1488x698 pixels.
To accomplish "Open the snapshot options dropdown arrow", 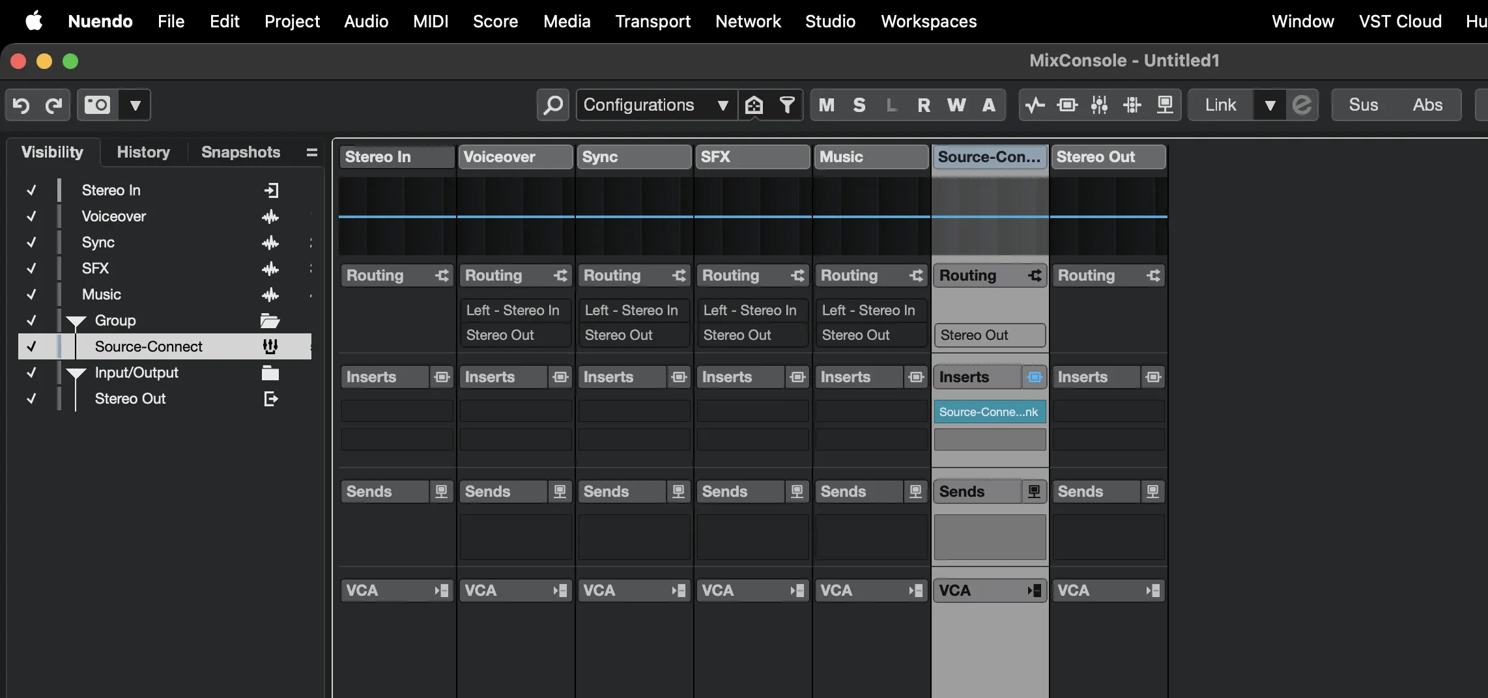I will [136, 105].
